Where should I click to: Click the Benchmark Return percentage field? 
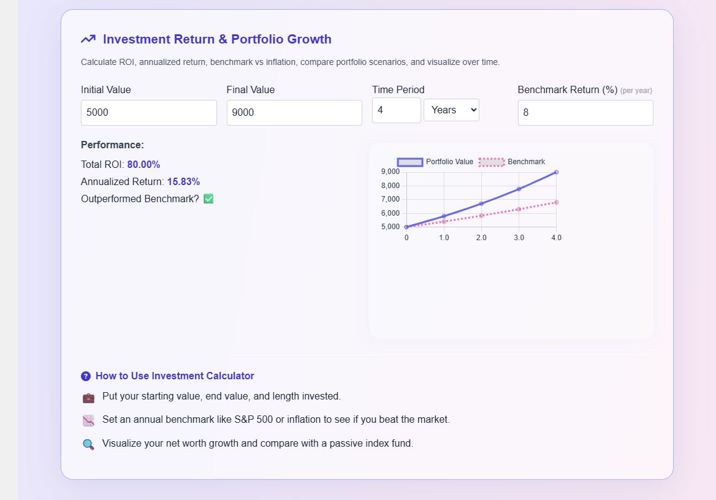585,113
